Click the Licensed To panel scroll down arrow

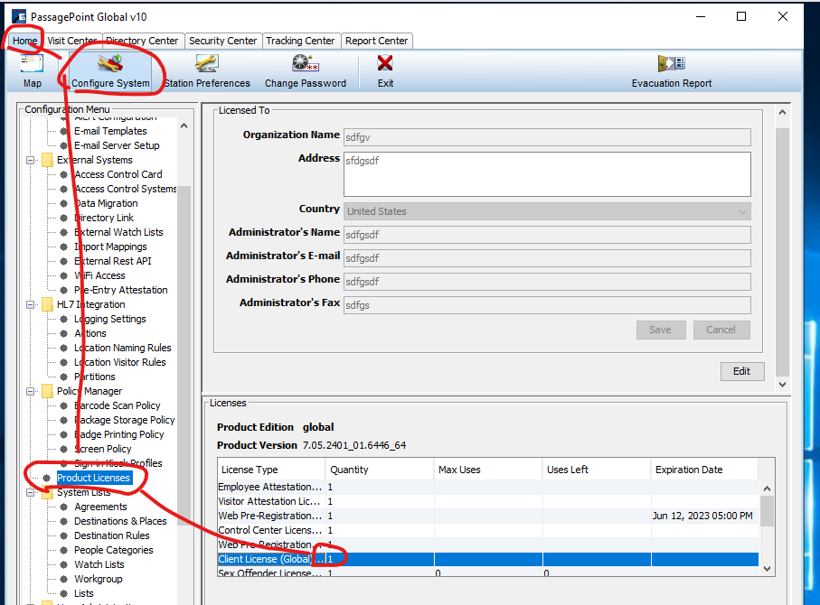pos(782,385)
